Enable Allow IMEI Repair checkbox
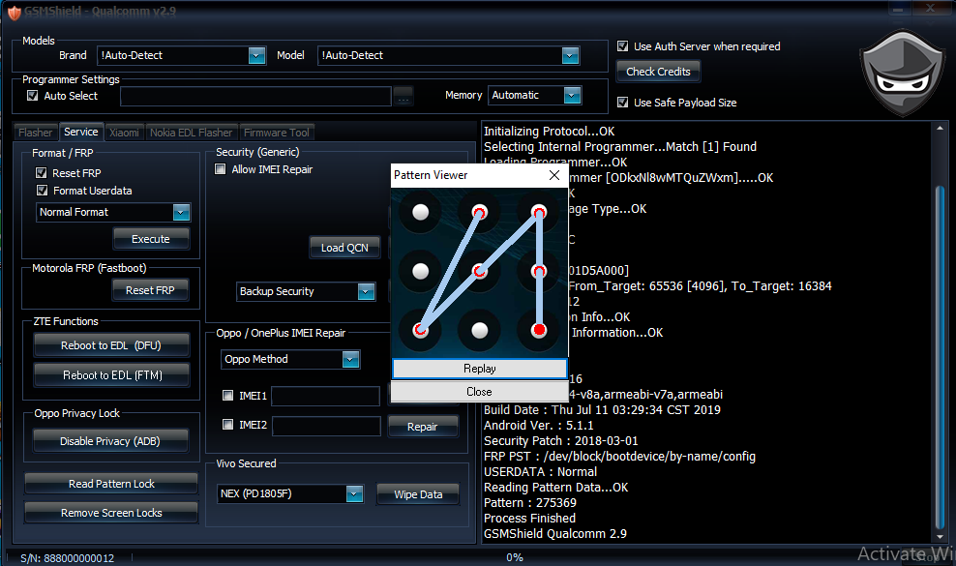956x566 pixels. click(220, 169)
